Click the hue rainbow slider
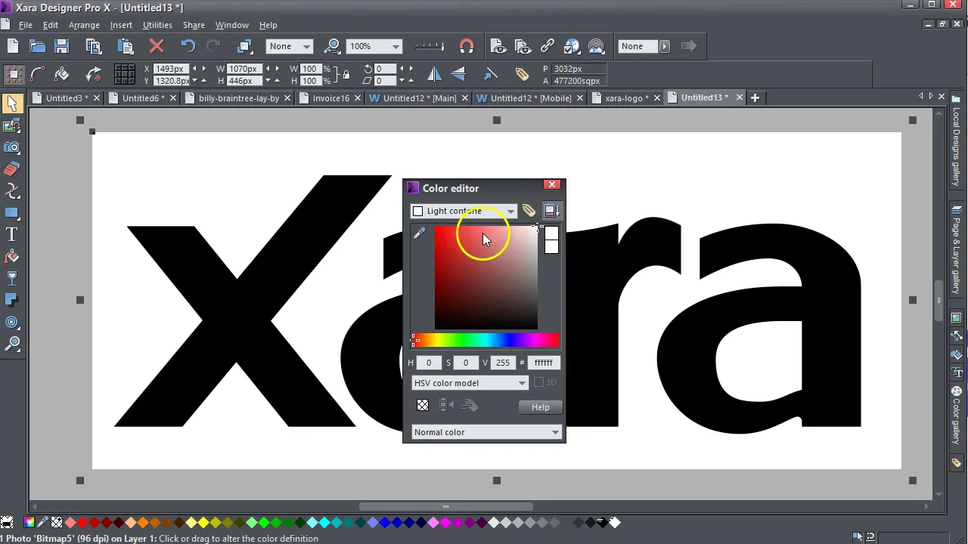Image resolution: width=968 pixels, height=544 pixels. click(x=486, y=341)
